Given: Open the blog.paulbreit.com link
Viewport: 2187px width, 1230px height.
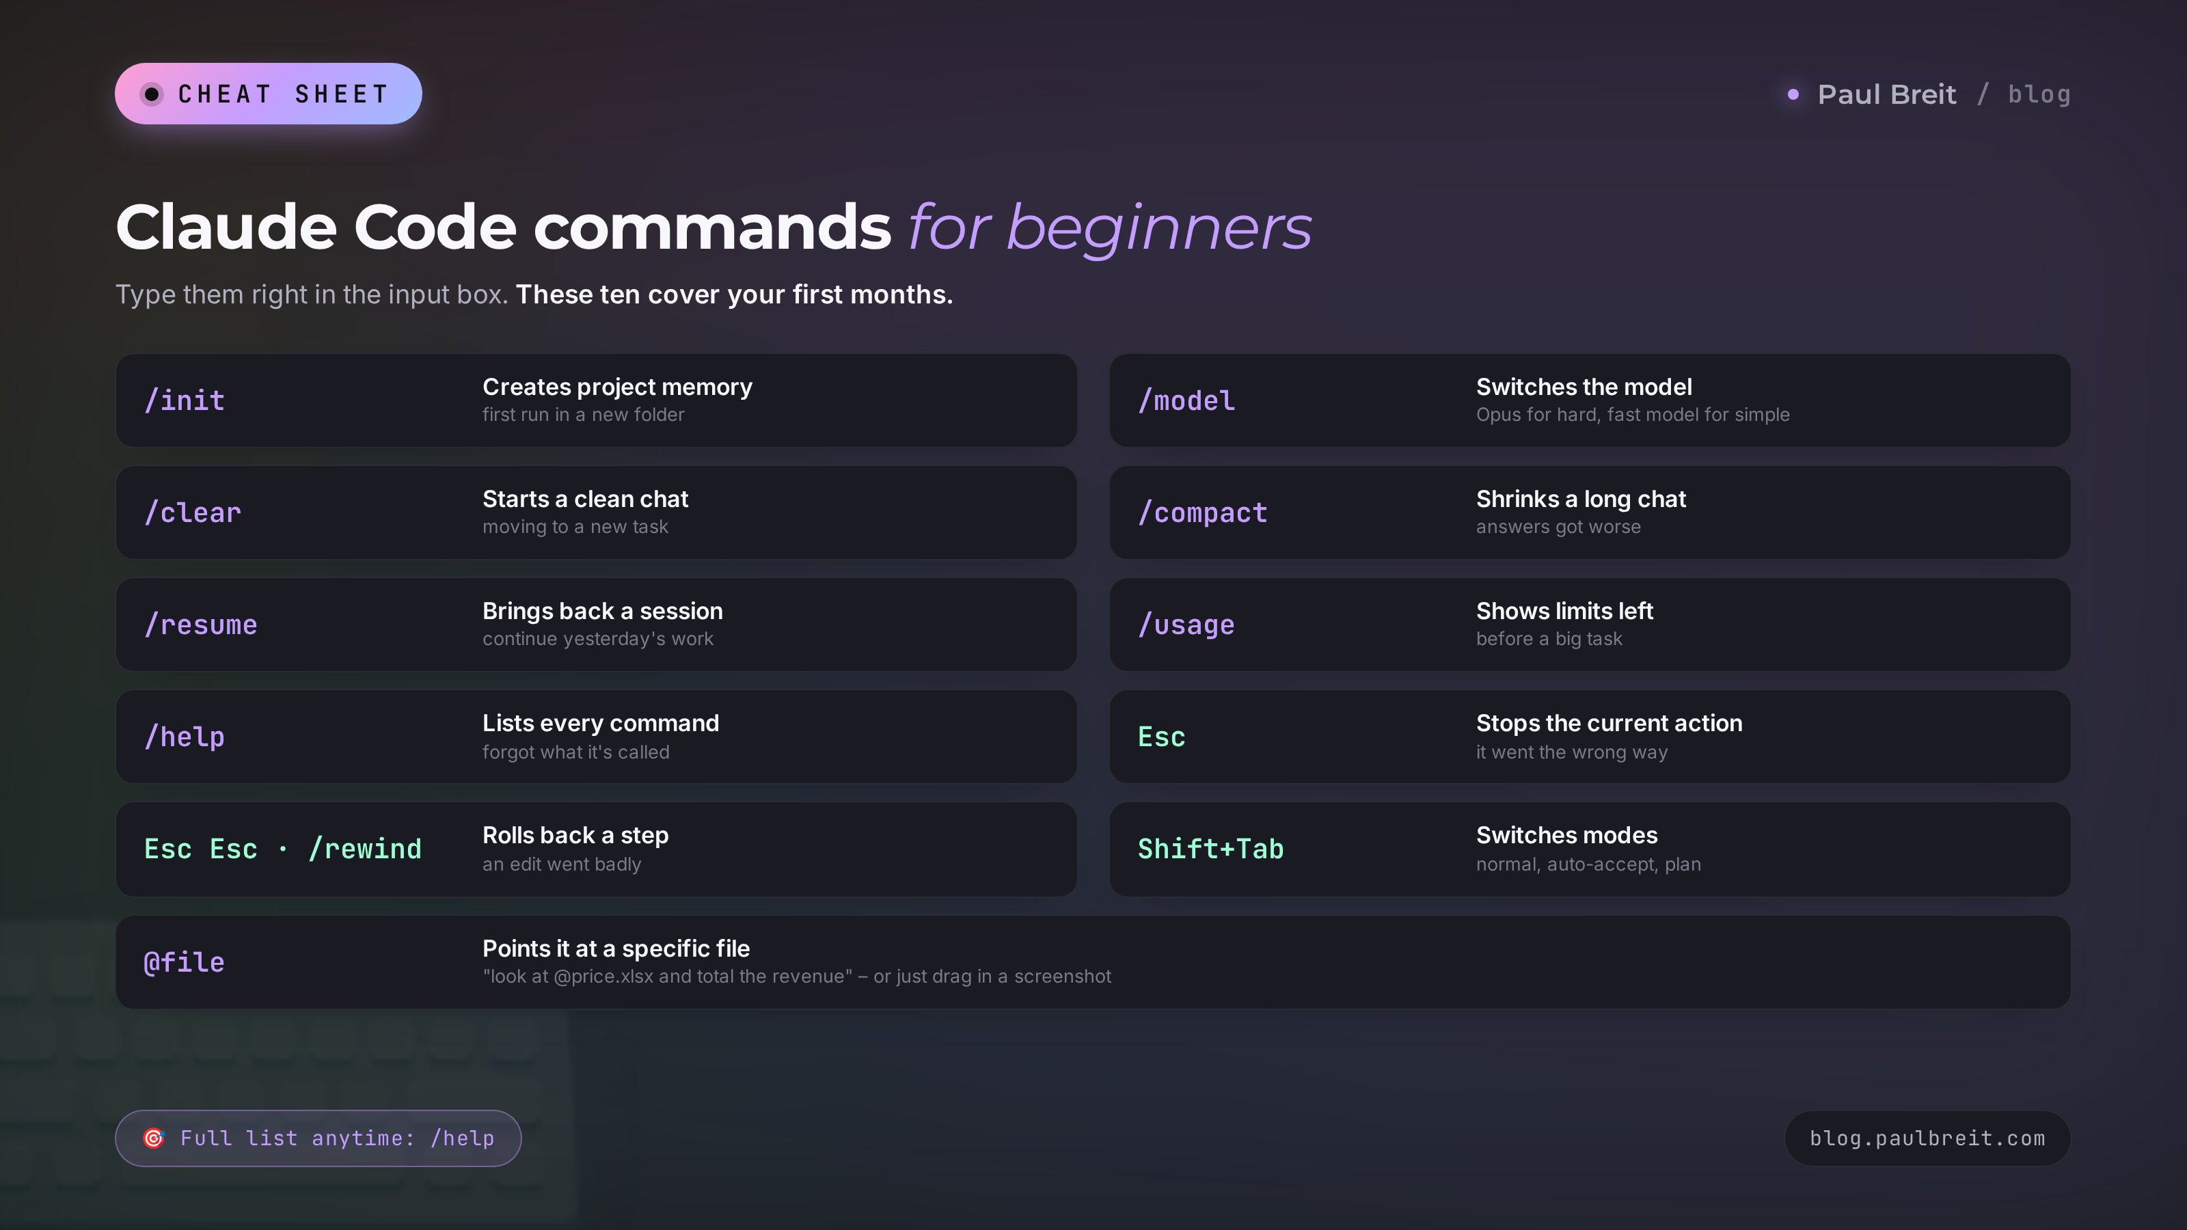Looking at the screenshot, I should click(x=1927, y=1138).
